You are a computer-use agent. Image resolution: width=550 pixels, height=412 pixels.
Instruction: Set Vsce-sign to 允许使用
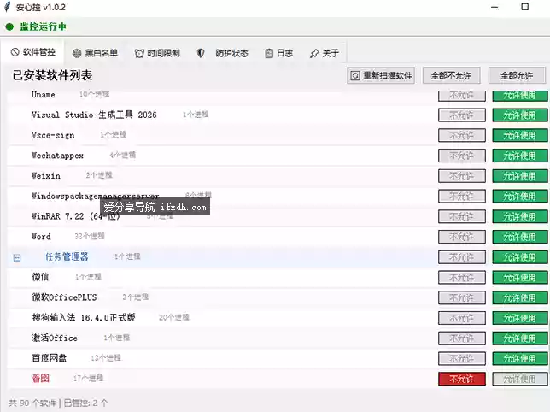coord(520,135)
